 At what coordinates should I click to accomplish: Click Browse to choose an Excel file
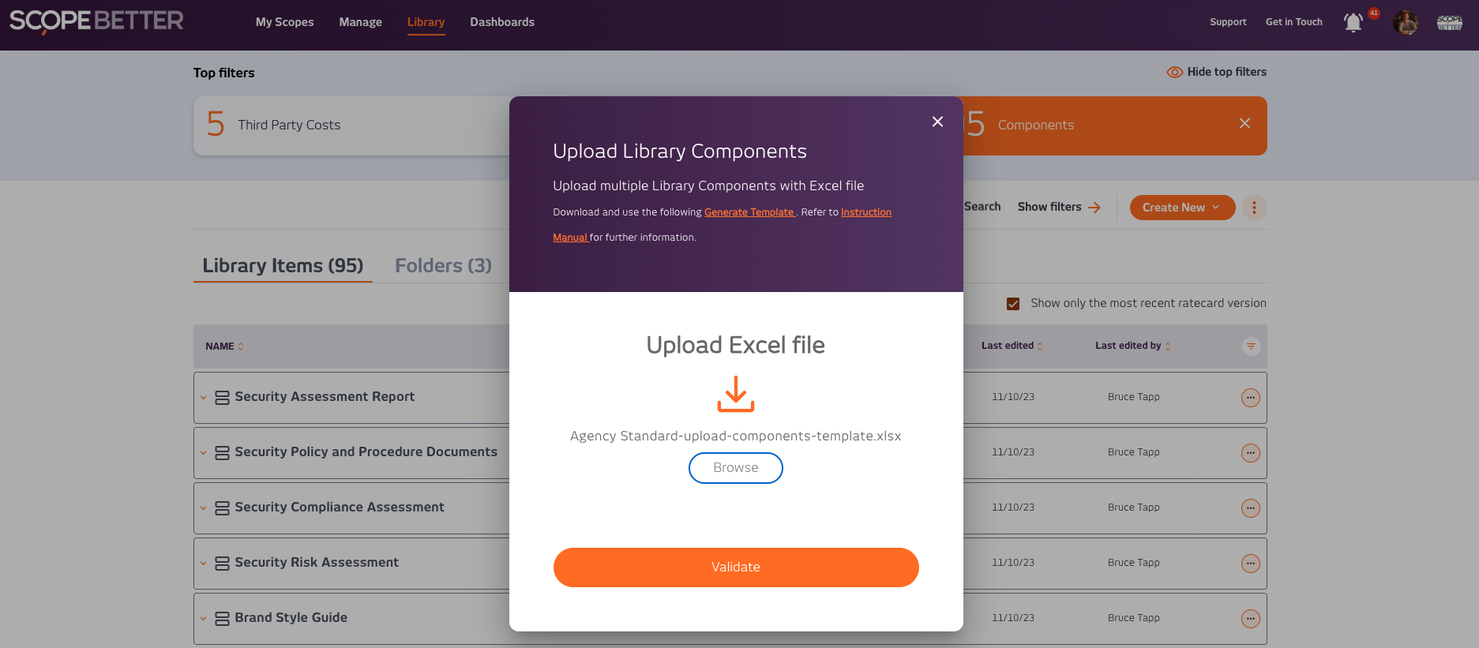(x=735, y=468)
